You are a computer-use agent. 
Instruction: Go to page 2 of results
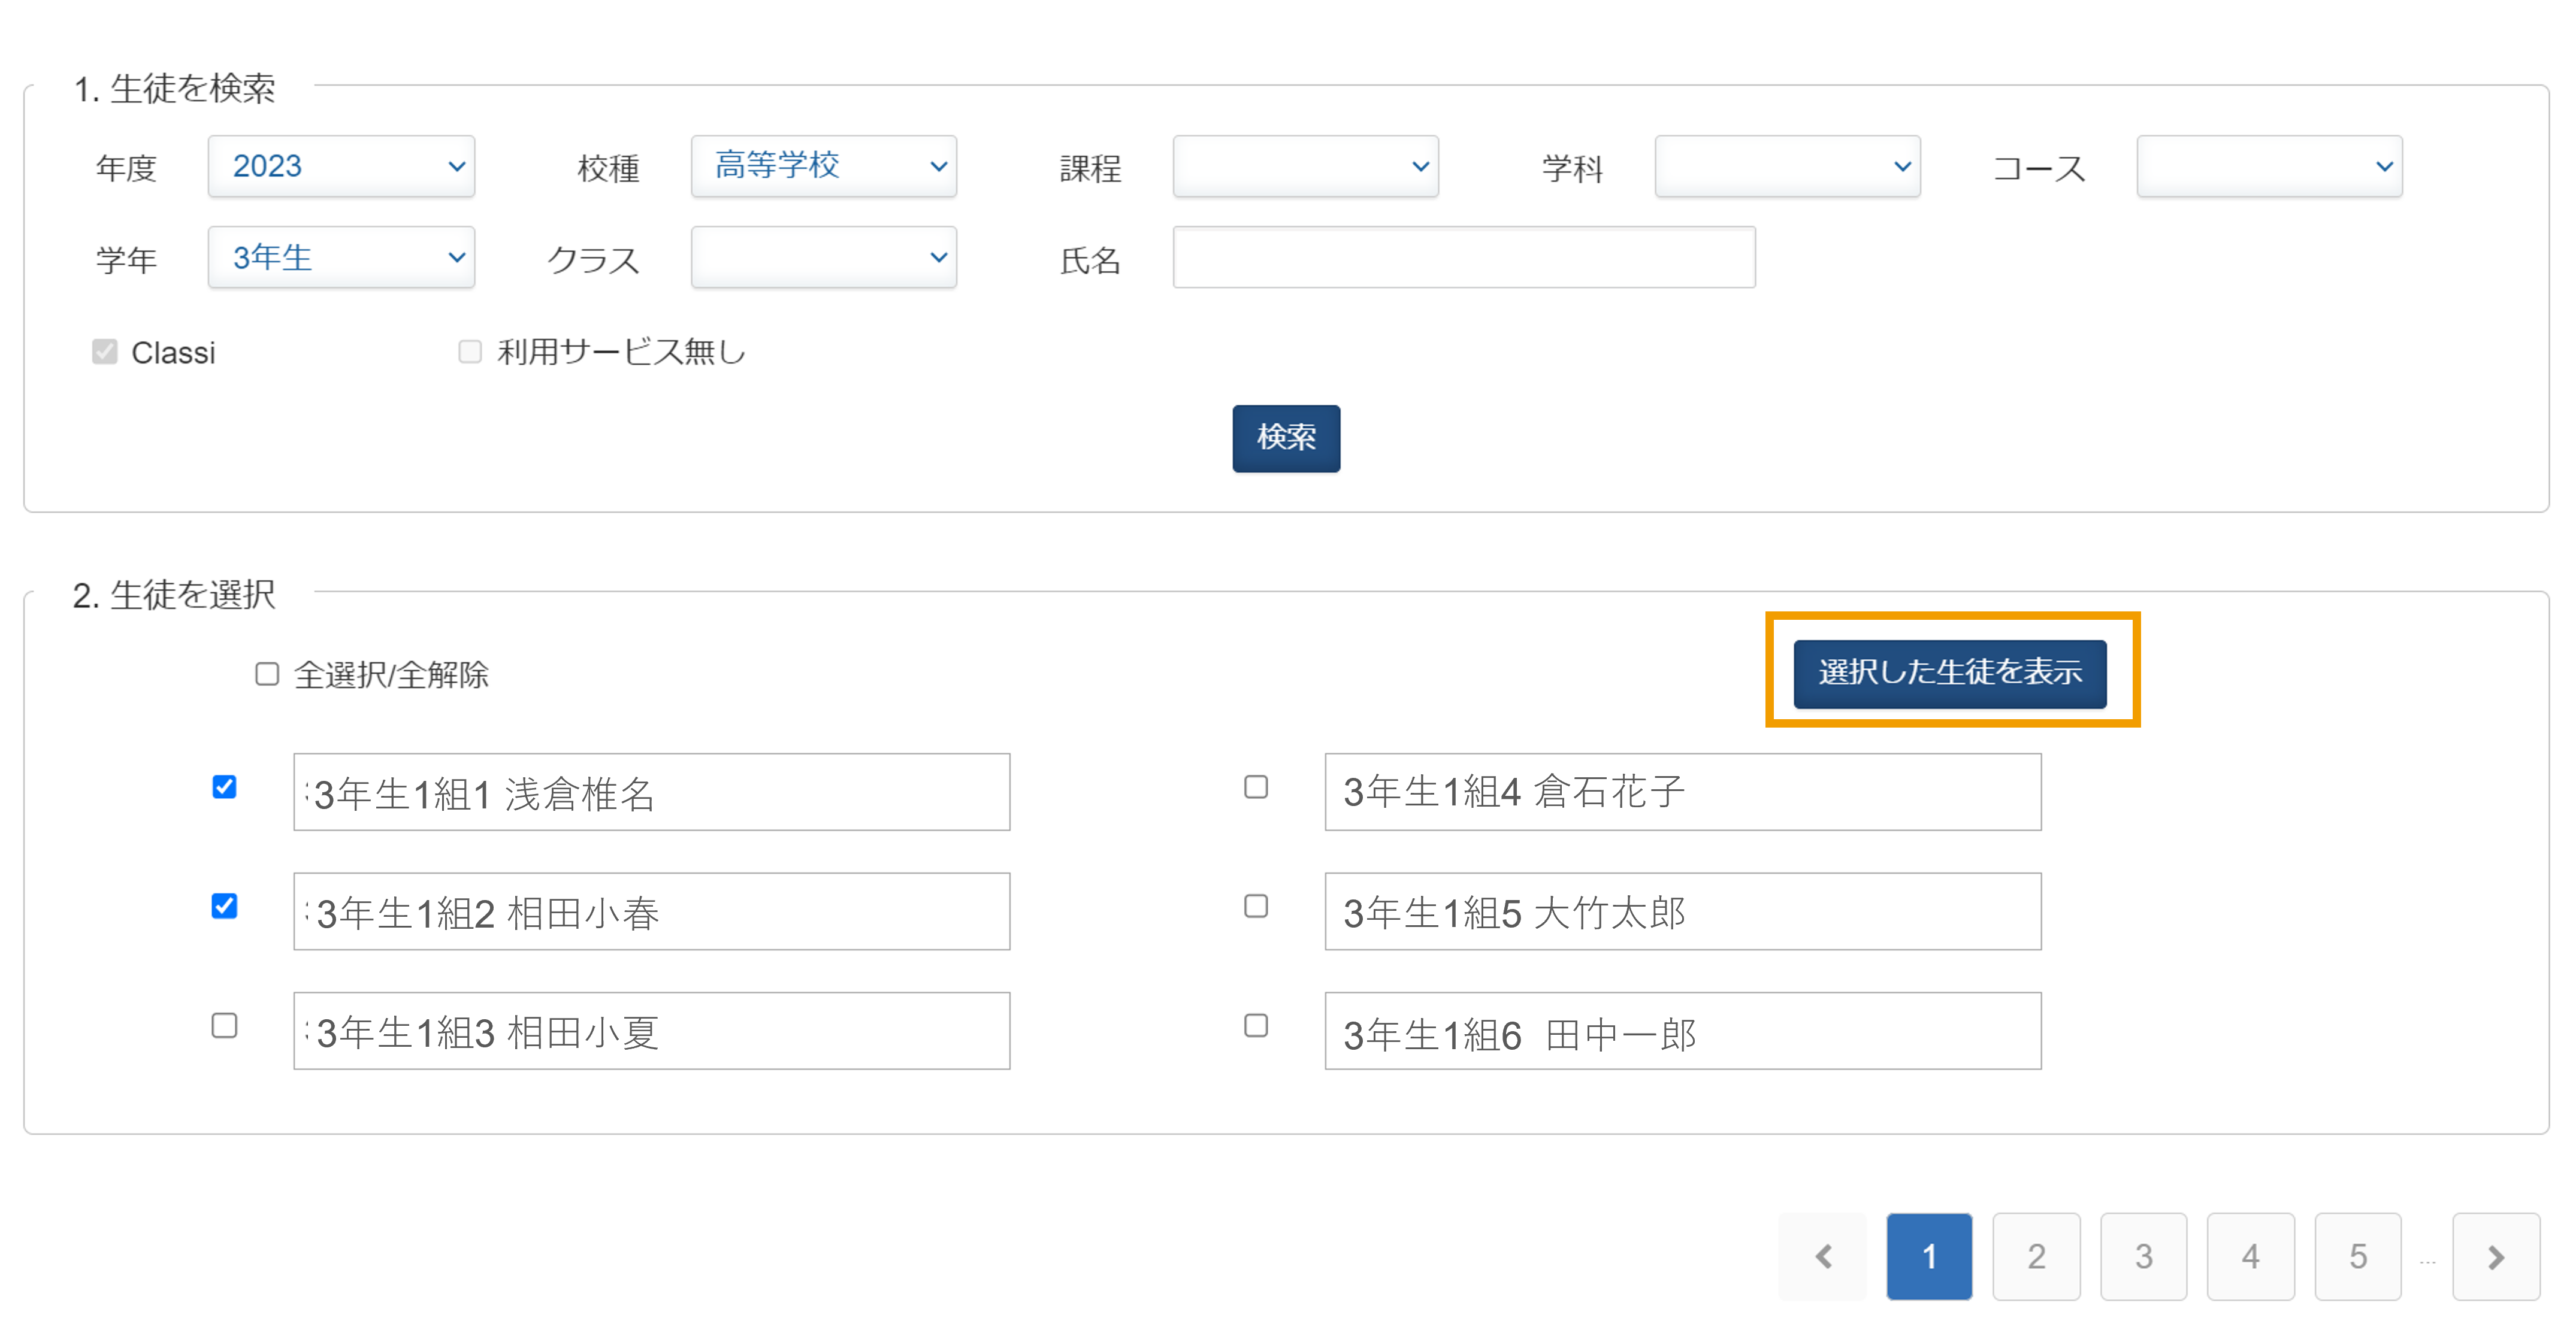2036,1256
